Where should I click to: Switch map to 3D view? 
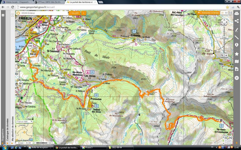point(226,13)
